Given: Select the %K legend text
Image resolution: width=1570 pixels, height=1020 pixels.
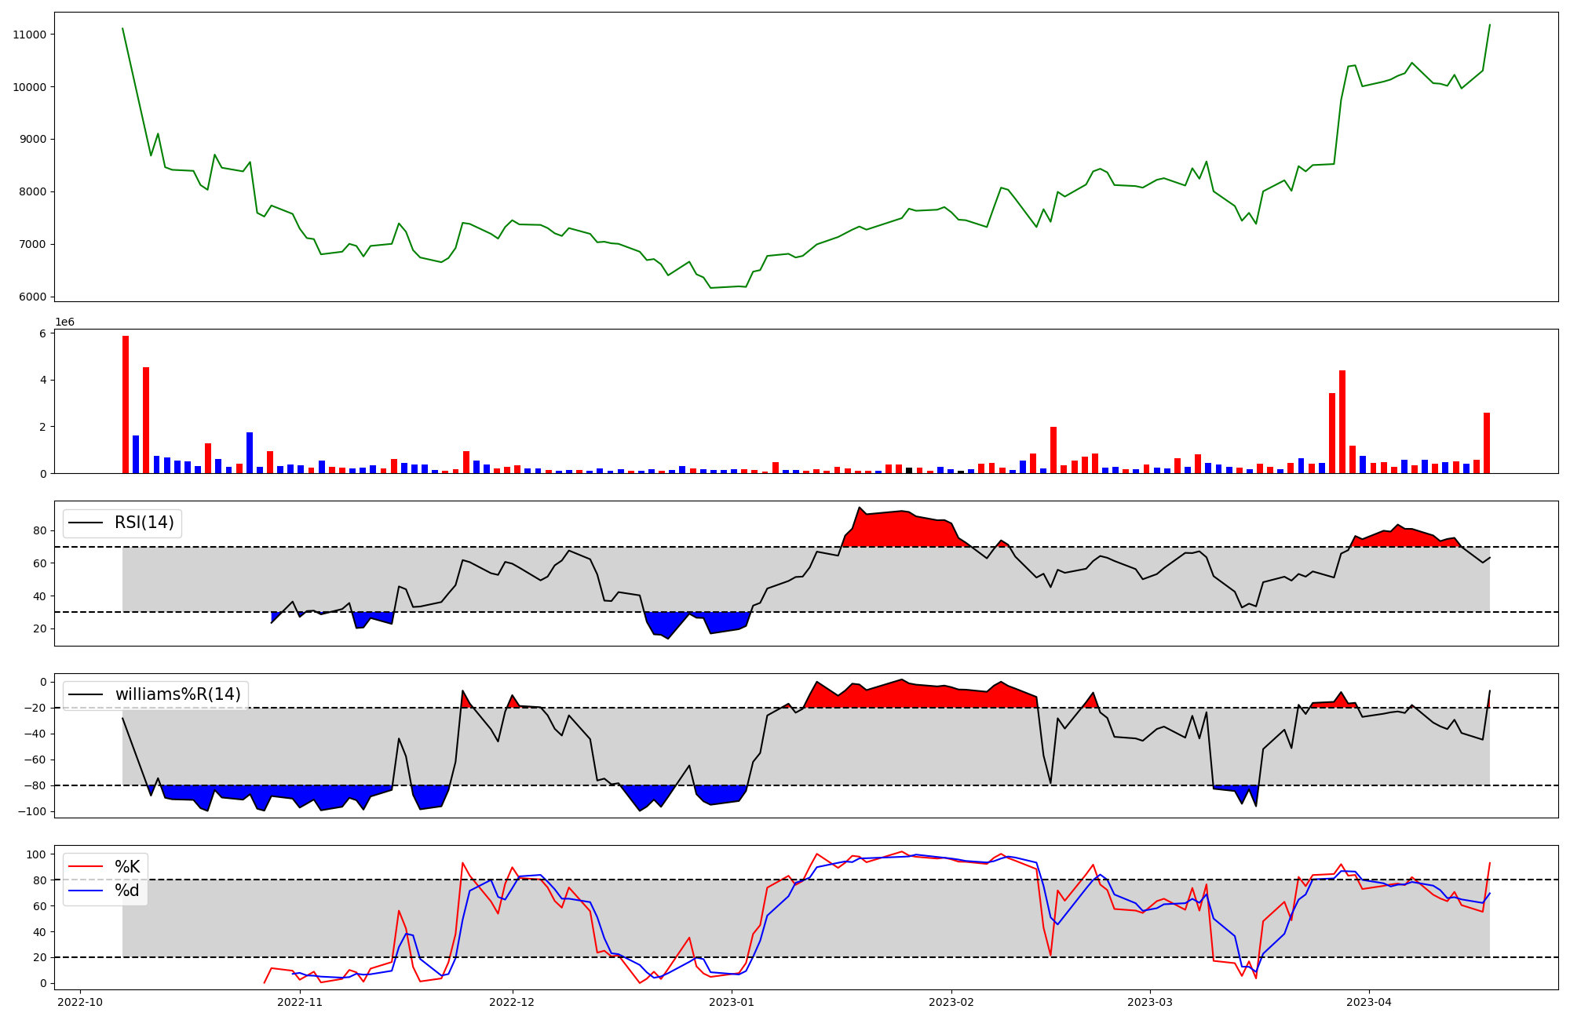Looking at the screenshot, I should pos(127,867).
